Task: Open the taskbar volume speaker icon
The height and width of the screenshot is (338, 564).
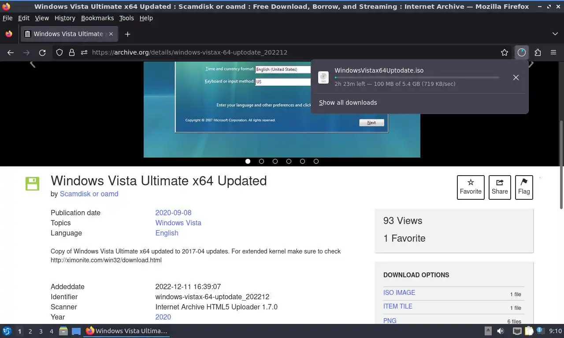Action: [501, 331]
